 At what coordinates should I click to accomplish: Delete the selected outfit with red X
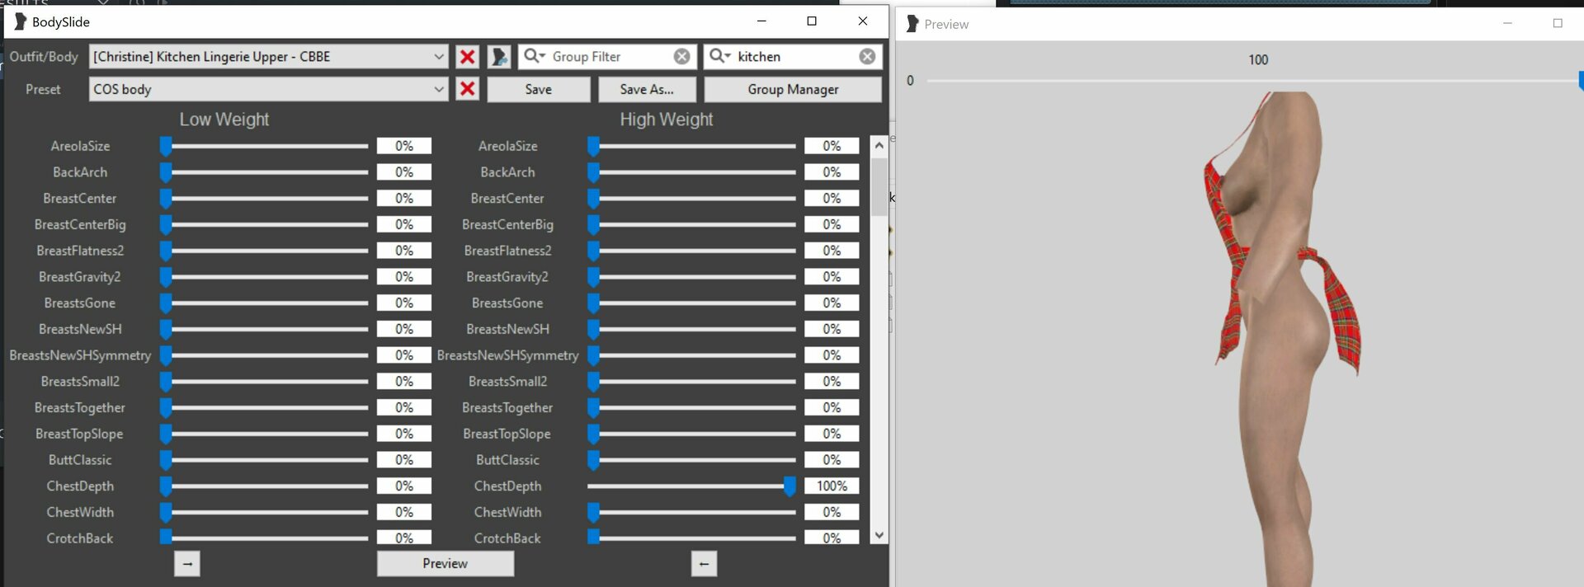pyautogui.click(x=467, y=56)
